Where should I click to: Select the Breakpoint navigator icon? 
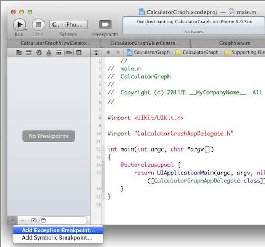point(69,52)
